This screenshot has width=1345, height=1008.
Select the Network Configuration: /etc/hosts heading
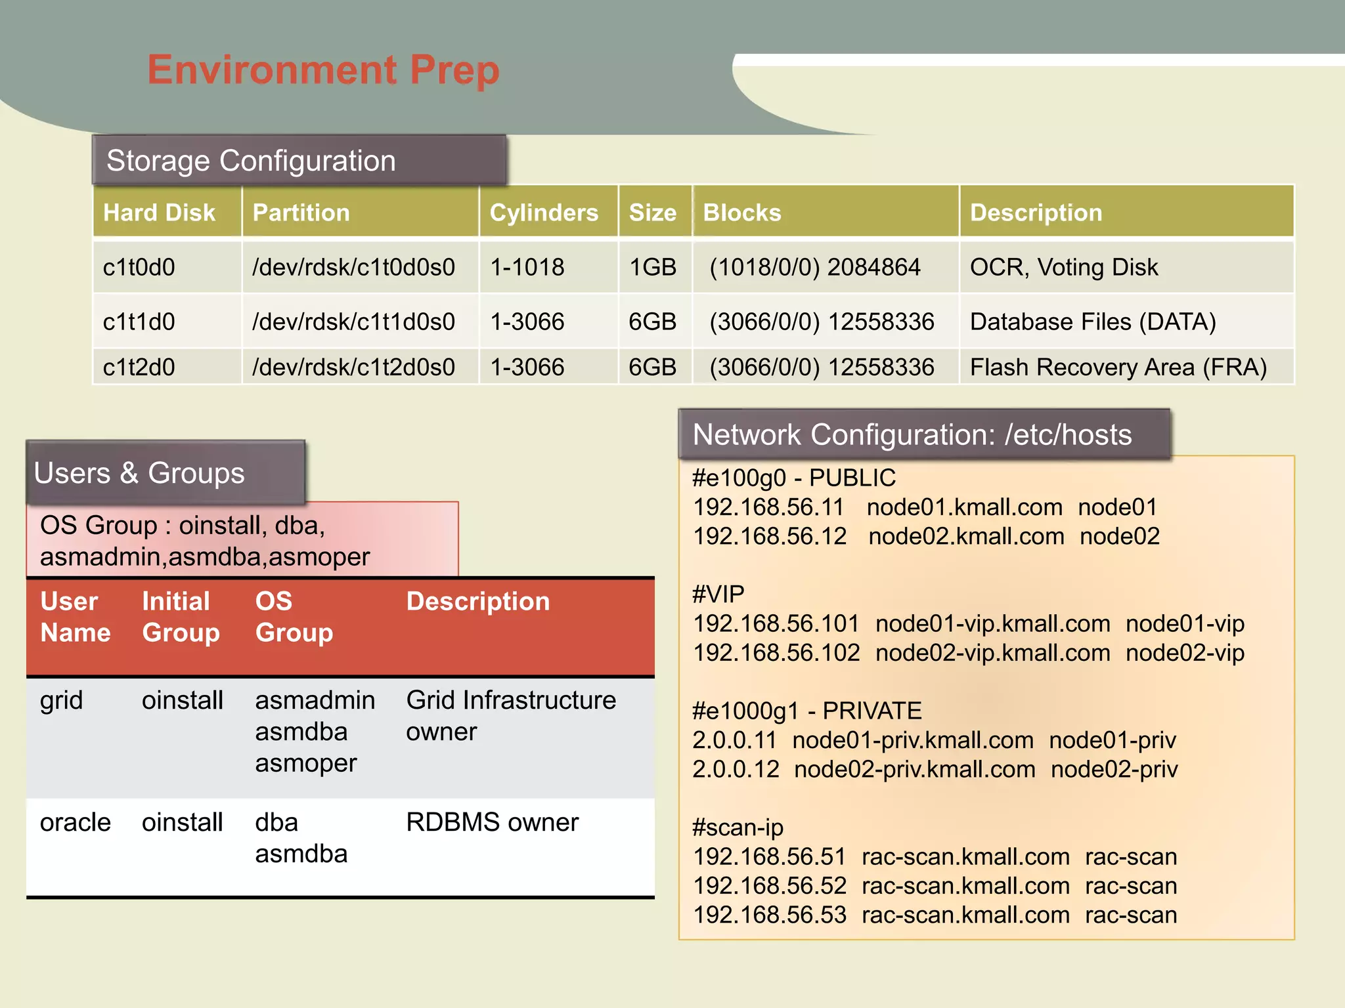(925, 434)
